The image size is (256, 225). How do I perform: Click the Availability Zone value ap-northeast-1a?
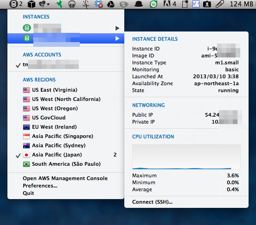[x=216, y=83]
